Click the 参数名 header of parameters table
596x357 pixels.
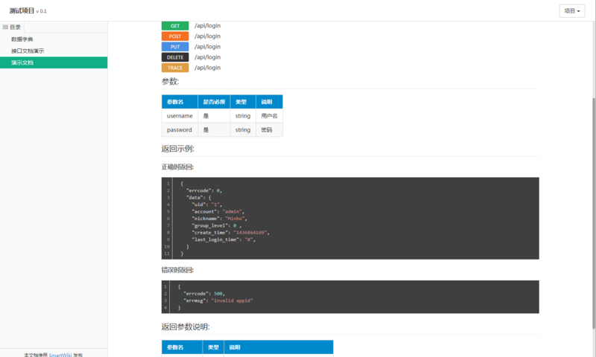(x=180, y=102)
